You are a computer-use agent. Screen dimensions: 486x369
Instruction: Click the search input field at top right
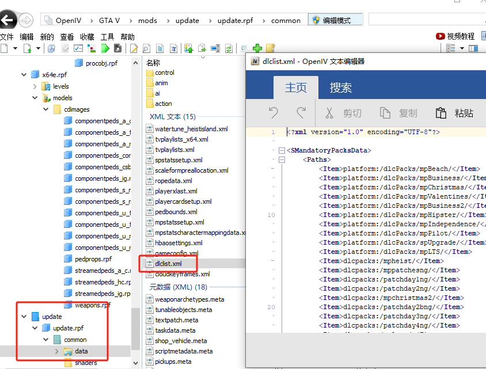click(x=427, y=20)
